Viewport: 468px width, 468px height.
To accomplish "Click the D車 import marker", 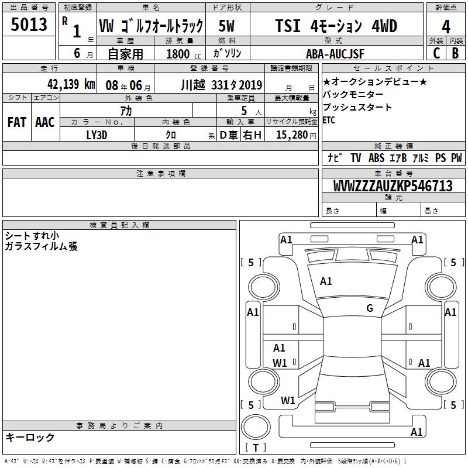I will 229,135.
